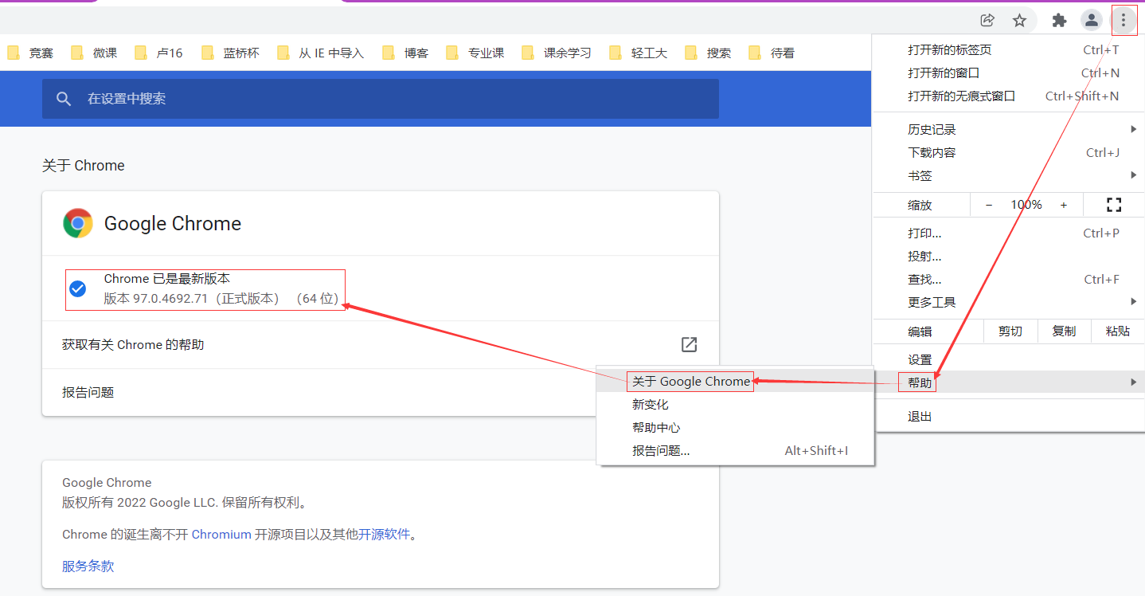
Task: Open the Chromium link
Action: pyautogui.click(x=221, y=535)
